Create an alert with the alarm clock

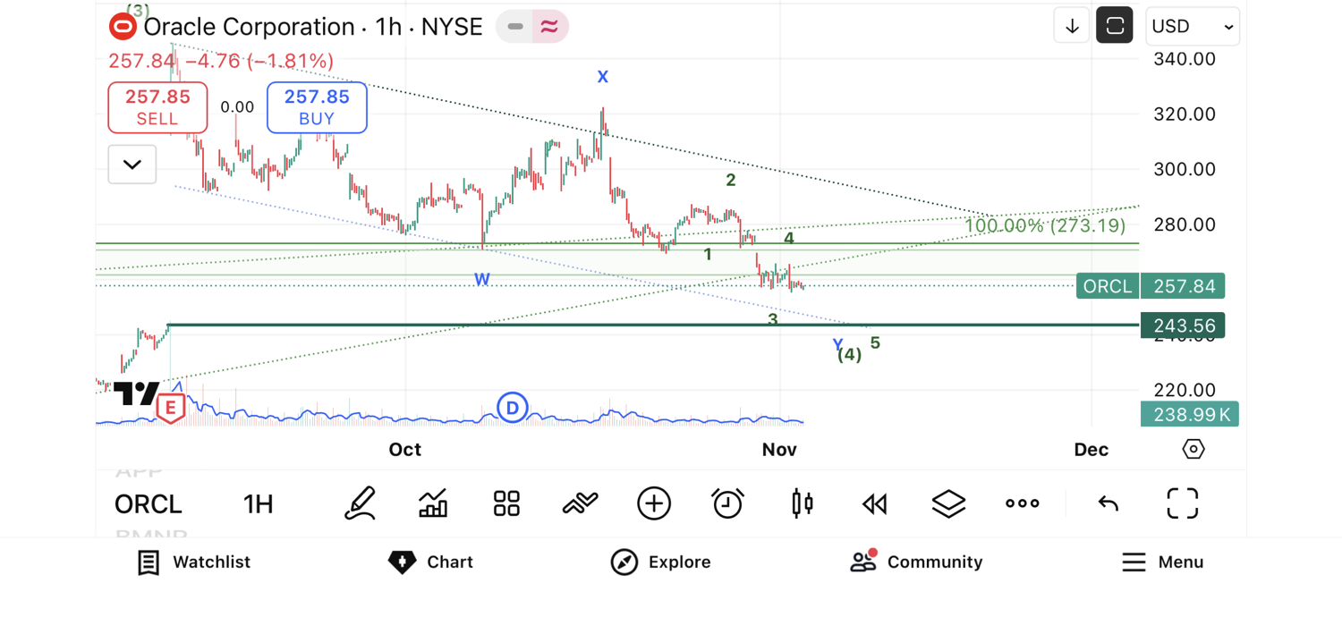(727, 503)
